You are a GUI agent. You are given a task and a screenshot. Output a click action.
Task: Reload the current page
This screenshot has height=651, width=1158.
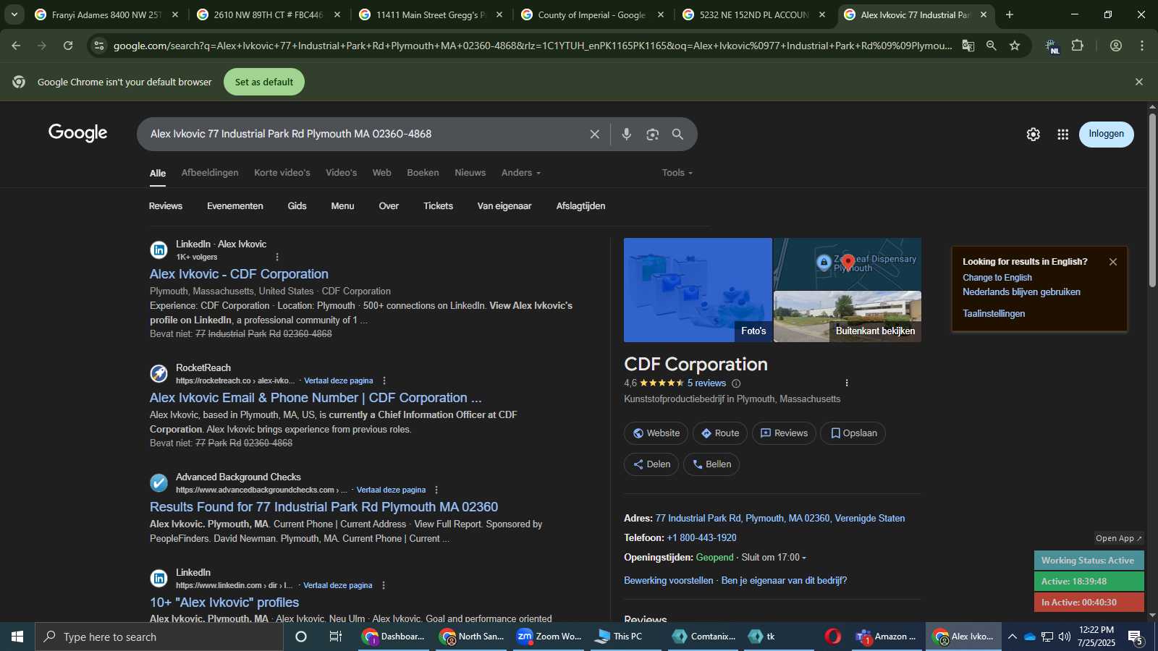(68, 46)
